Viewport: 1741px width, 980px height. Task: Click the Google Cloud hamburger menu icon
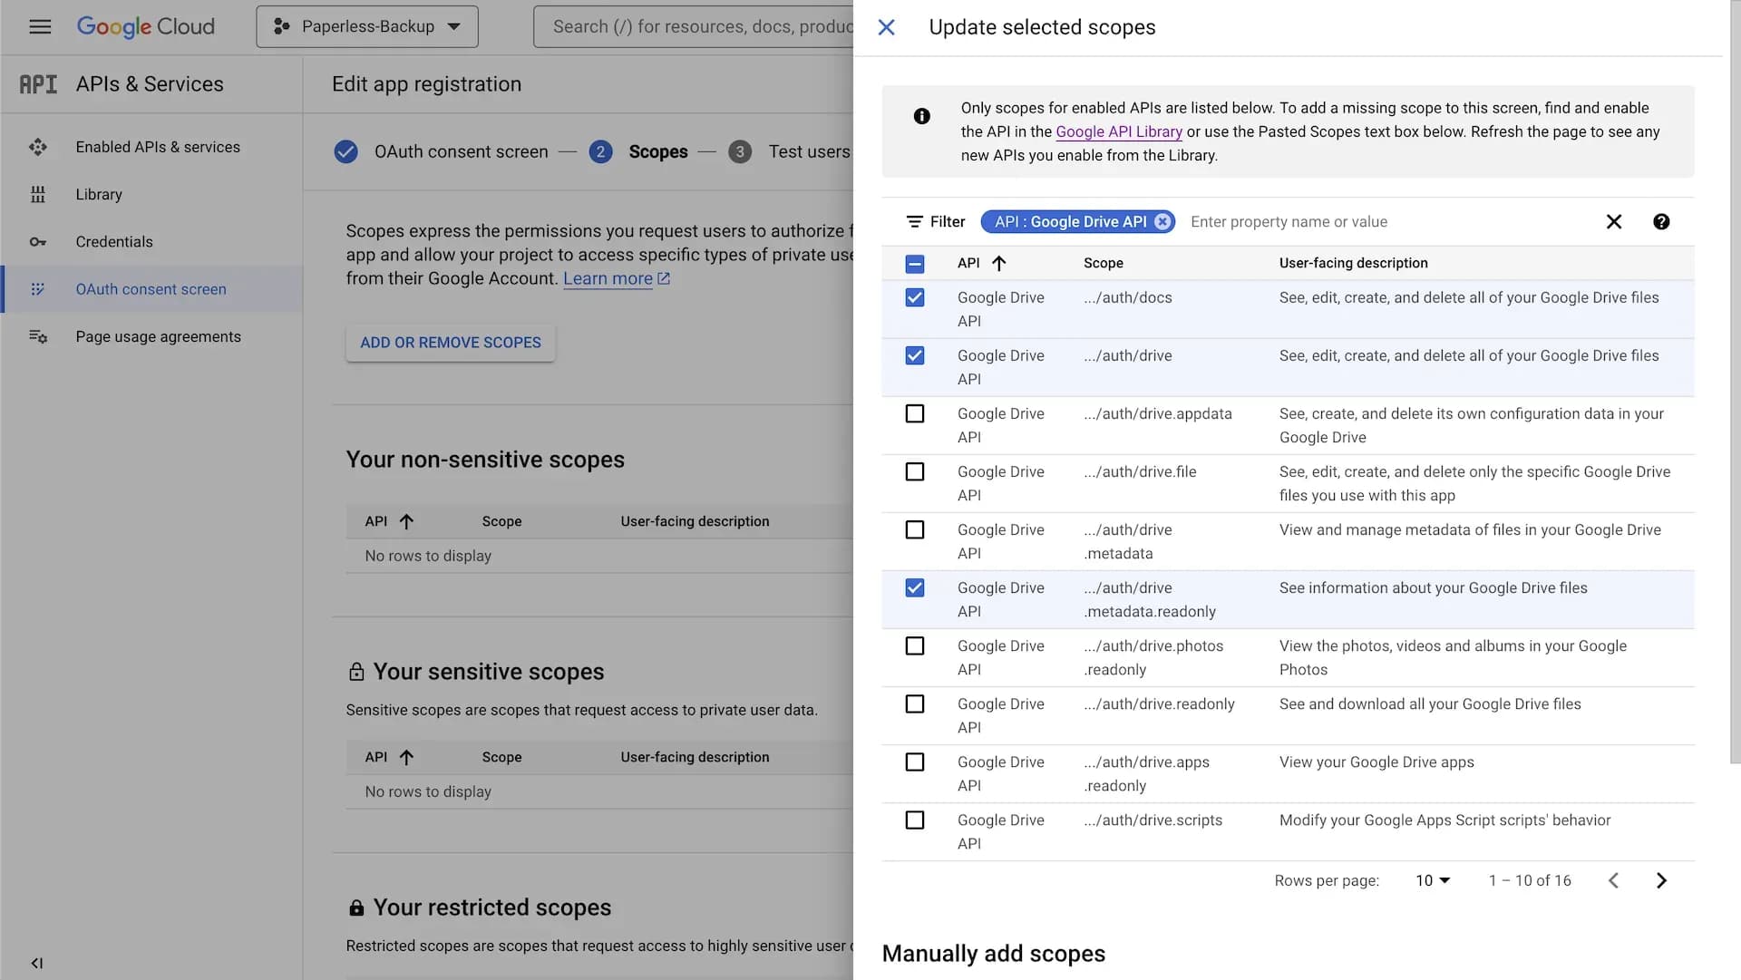[40, 26]
